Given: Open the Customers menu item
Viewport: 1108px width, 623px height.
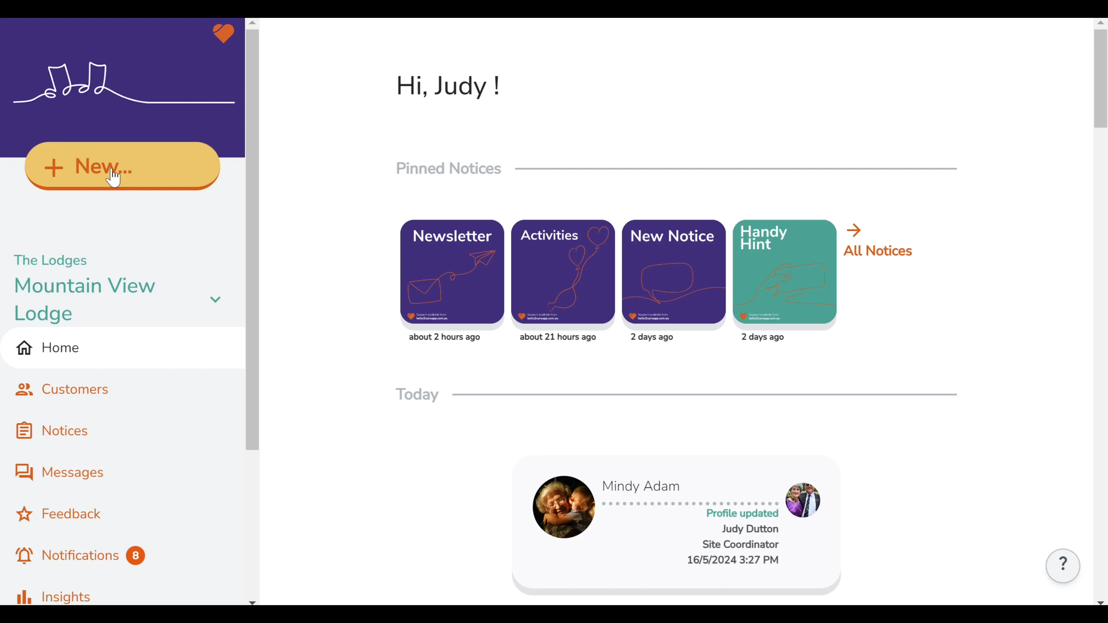Looking at the screenshot, I should click(x=75, y=390).
